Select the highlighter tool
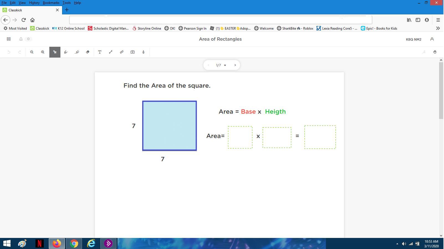The width and height of the screenshot is (444, 249). point(77,52)
